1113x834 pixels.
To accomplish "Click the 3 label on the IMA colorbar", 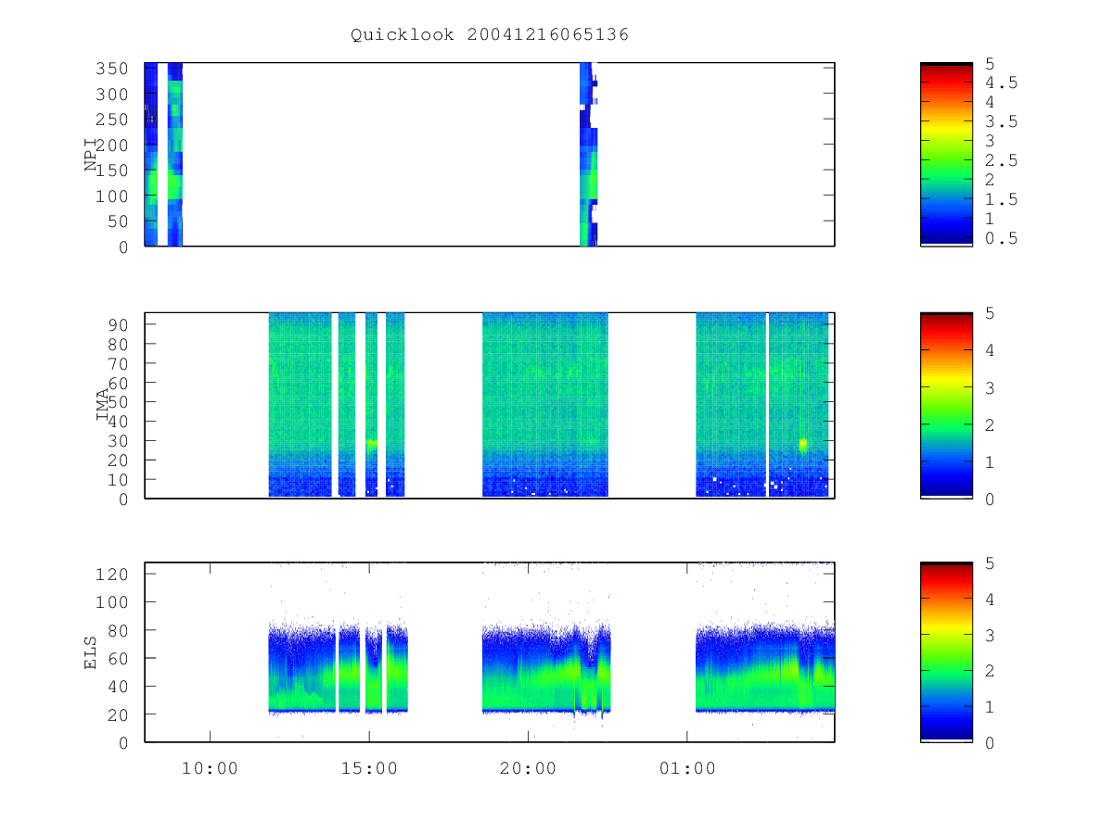I will [991, 387].
